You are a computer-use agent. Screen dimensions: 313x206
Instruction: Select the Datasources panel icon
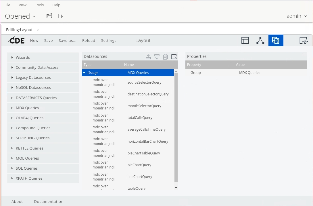click(x=276, y=40)
